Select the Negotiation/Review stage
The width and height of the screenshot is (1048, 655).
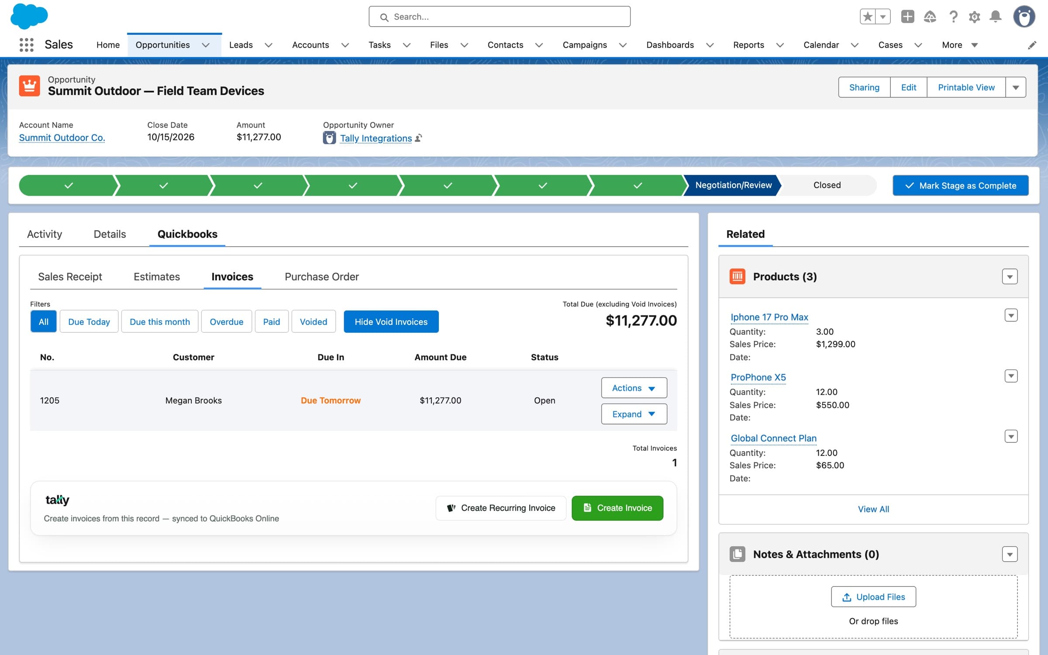tap(733, 185)
